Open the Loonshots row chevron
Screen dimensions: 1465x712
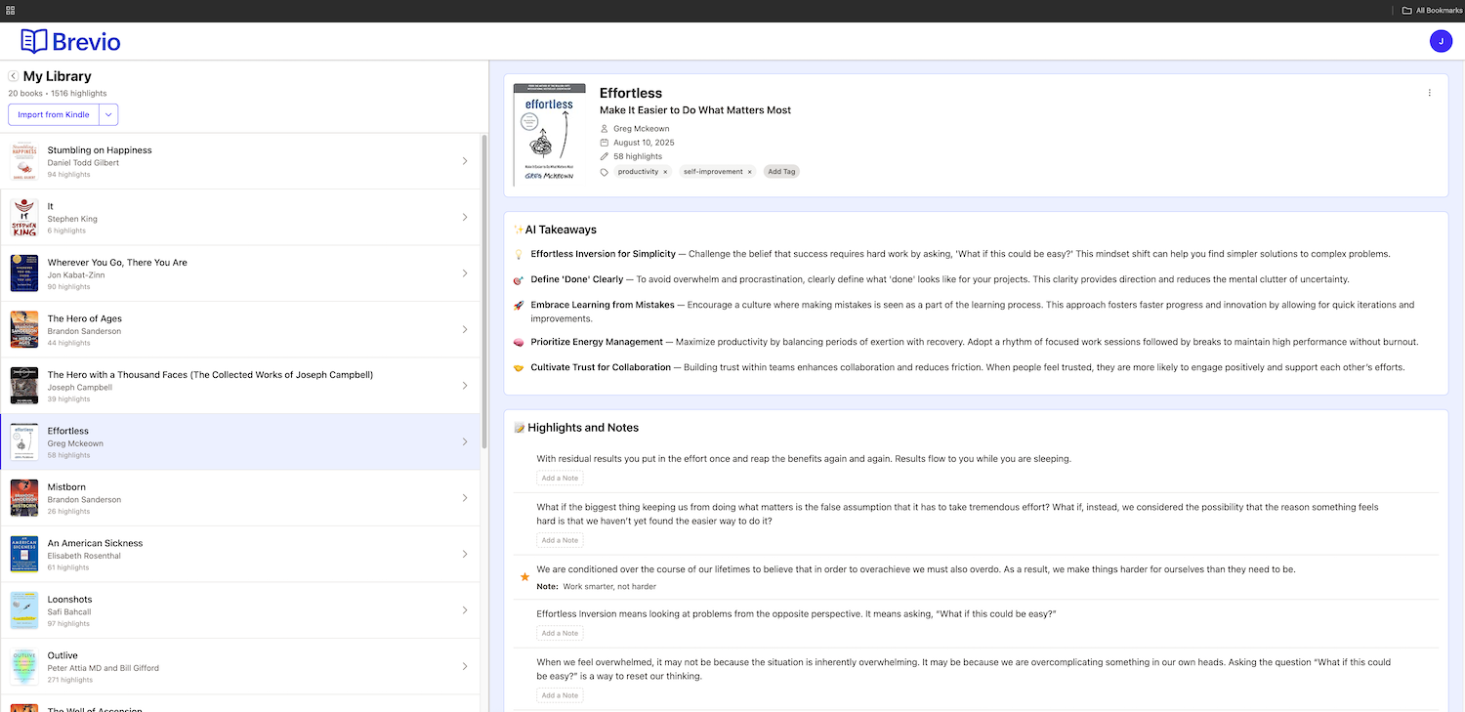pyautogui.click(x=465, y=610)
